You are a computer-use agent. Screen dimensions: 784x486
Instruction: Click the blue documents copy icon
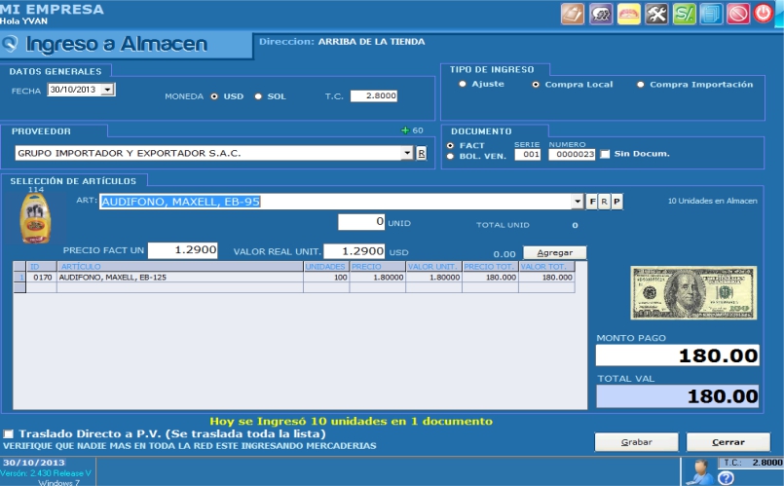[710, 14]
